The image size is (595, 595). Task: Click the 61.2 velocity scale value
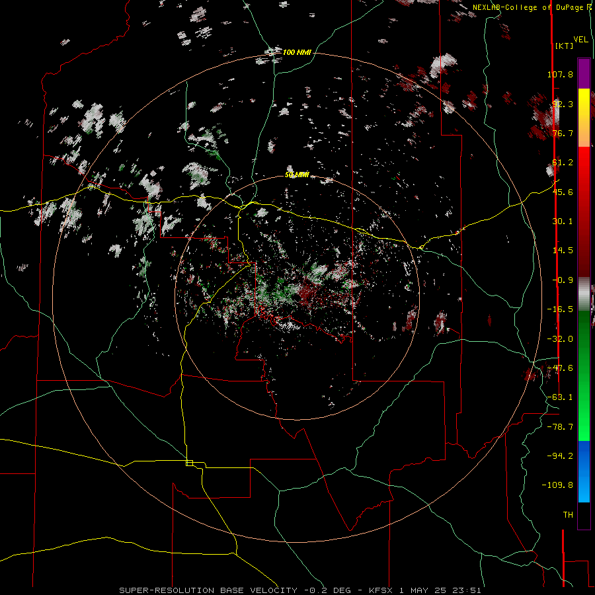click(x=563, y=163)
